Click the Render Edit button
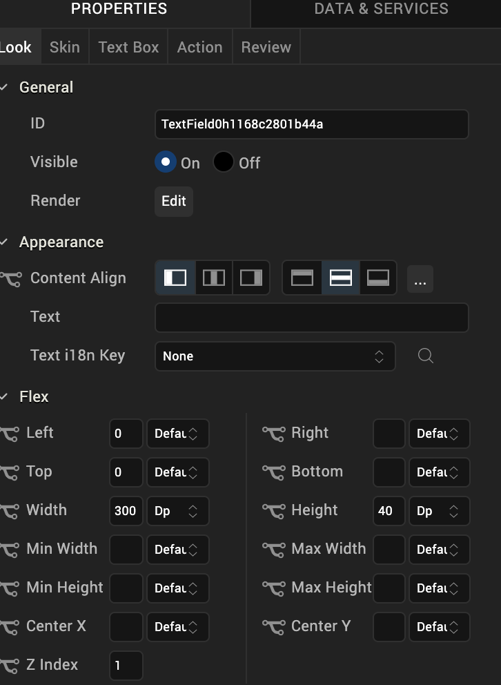This screenshot has height=685, width=501. click(x=174, y=201)
